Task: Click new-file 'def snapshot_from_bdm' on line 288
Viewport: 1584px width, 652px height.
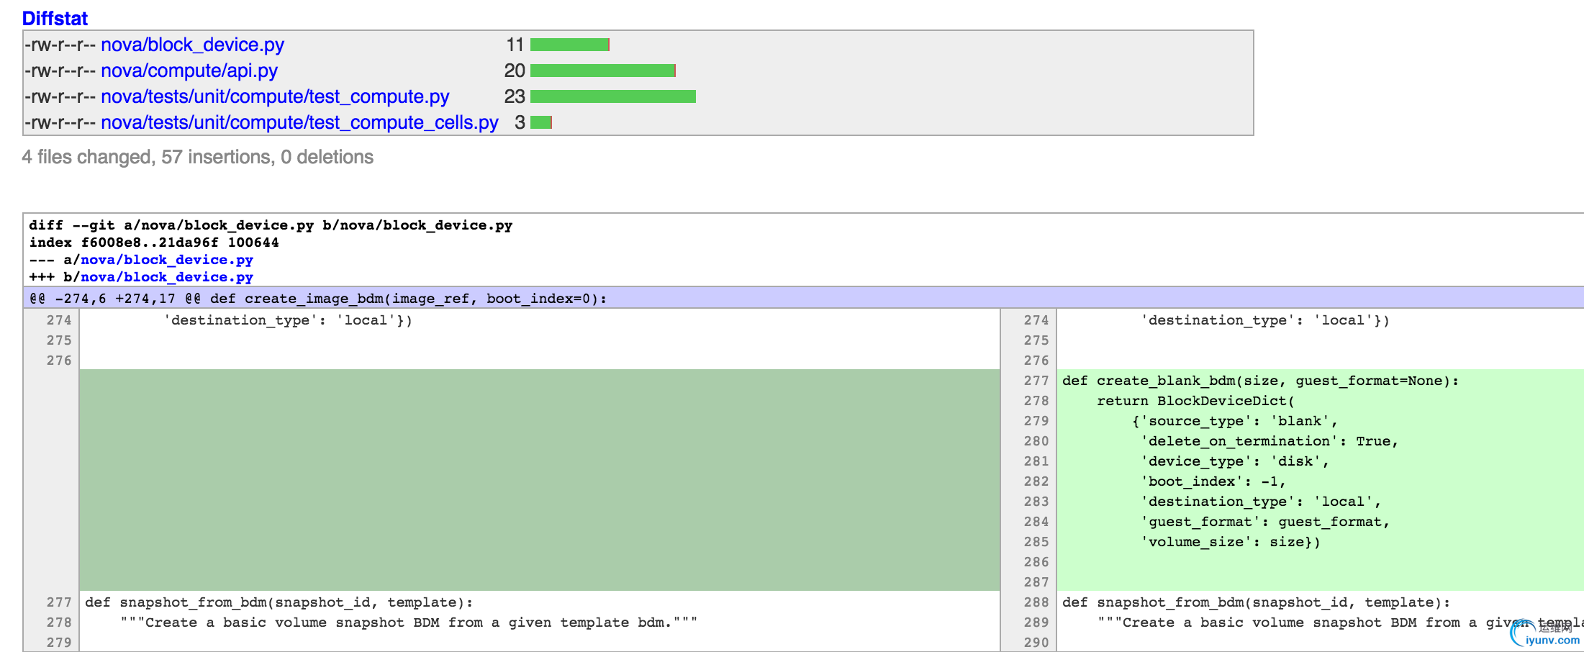Action: click(1257, 602)
